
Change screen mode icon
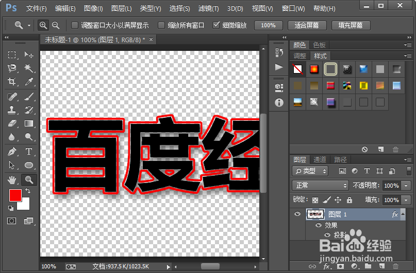pyautogui.click(x=29, y=221)
